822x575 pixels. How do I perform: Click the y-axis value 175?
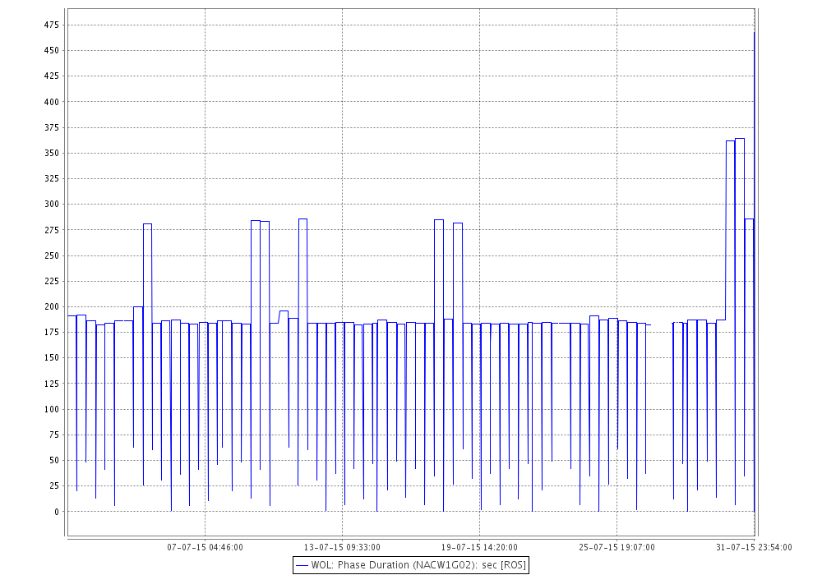coord(51,332)
